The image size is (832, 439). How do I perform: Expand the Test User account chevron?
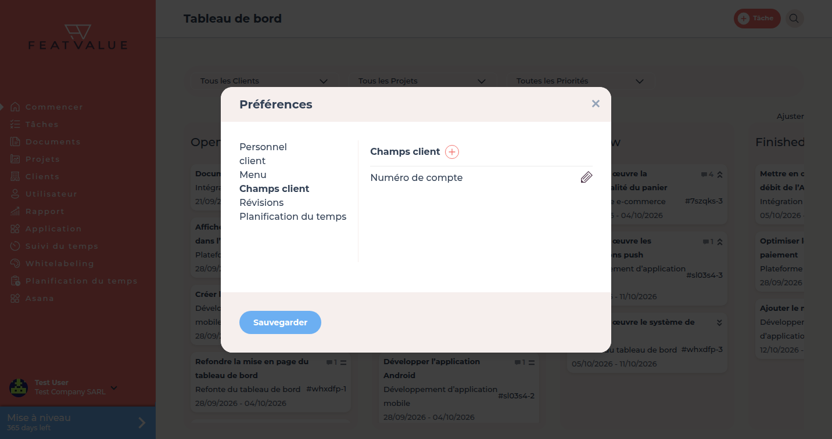(114, 387)
